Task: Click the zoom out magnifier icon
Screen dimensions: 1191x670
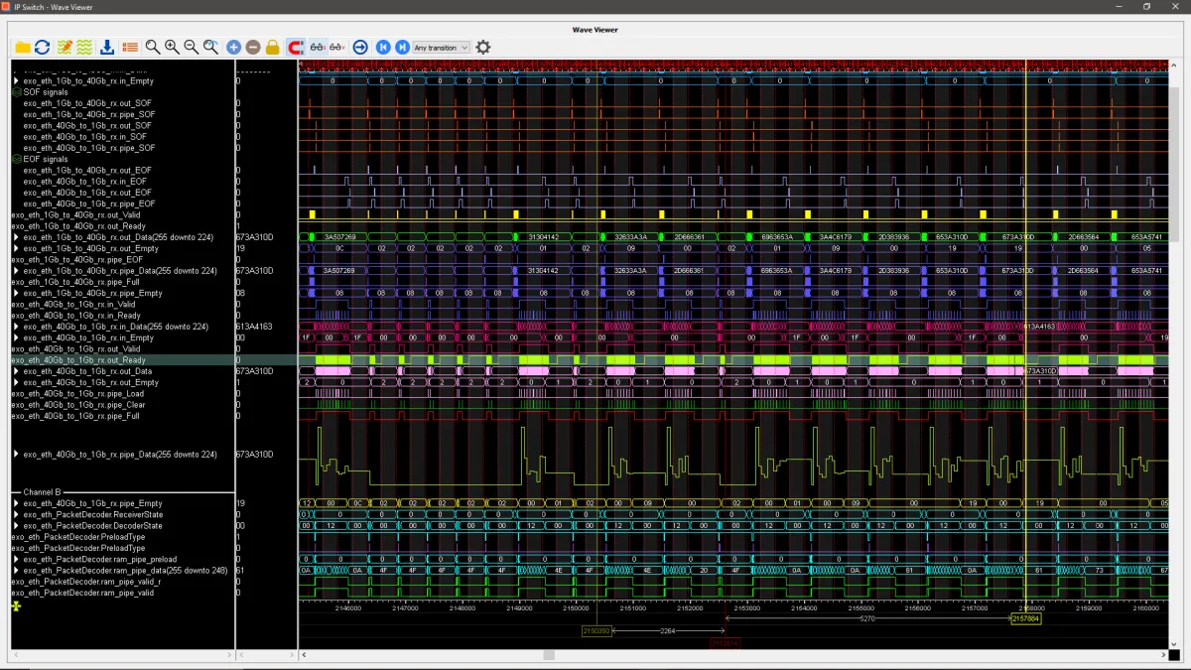Action: coord(191,47)
